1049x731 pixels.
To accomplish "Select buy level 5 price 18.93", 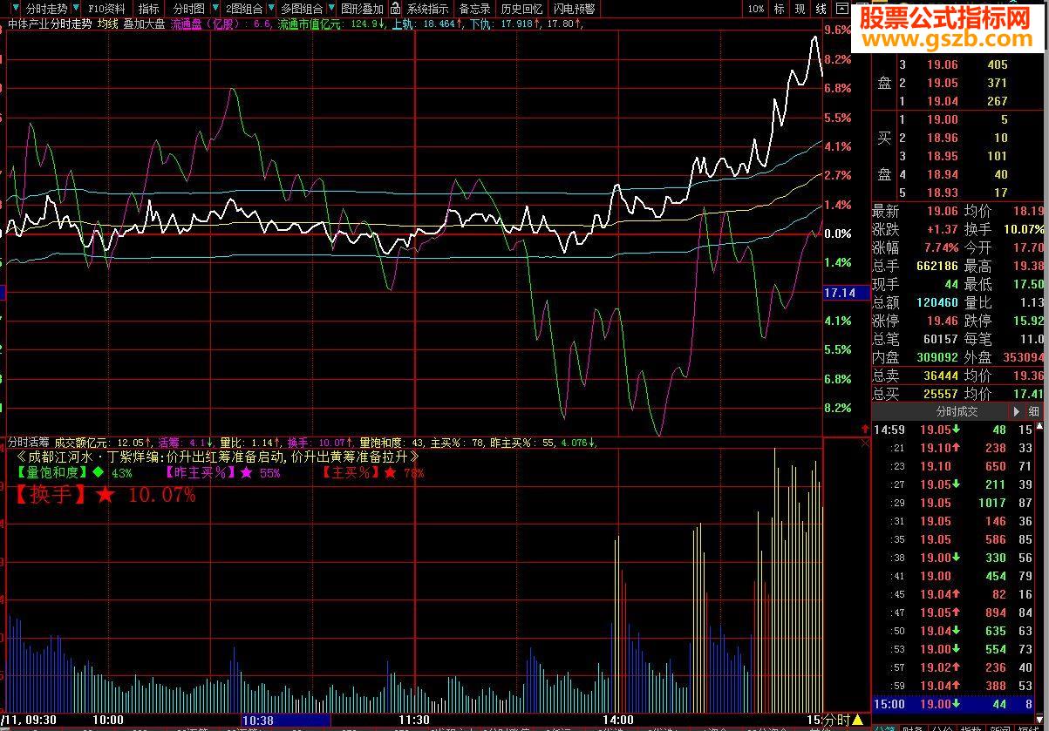I will click(941, 193).
